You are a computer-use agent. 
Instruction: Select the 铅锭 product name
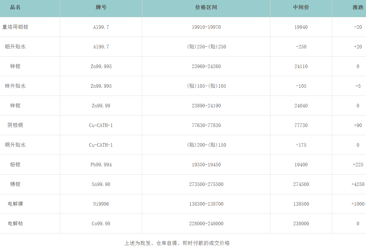click(15, 165)
